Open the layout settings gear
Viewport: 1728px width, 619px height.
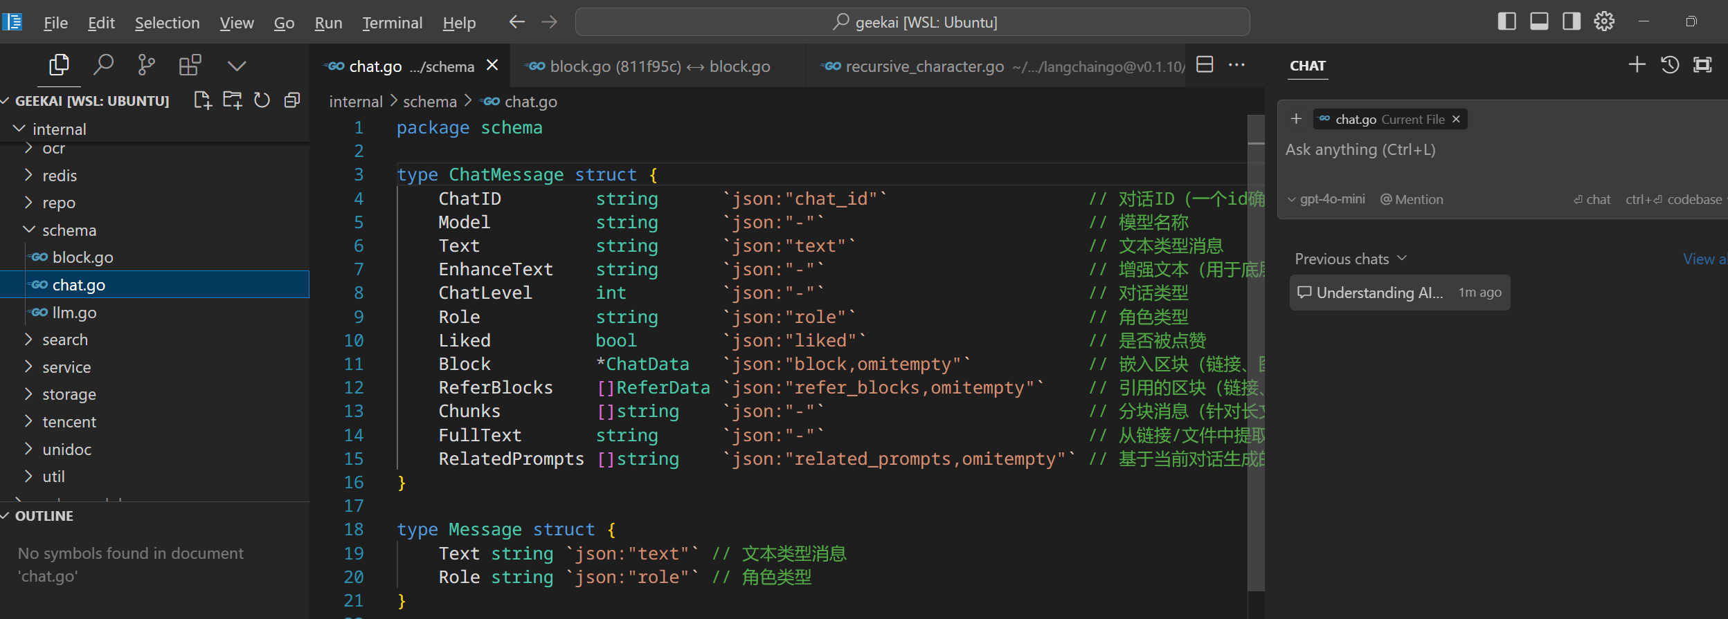(1604, 21)
